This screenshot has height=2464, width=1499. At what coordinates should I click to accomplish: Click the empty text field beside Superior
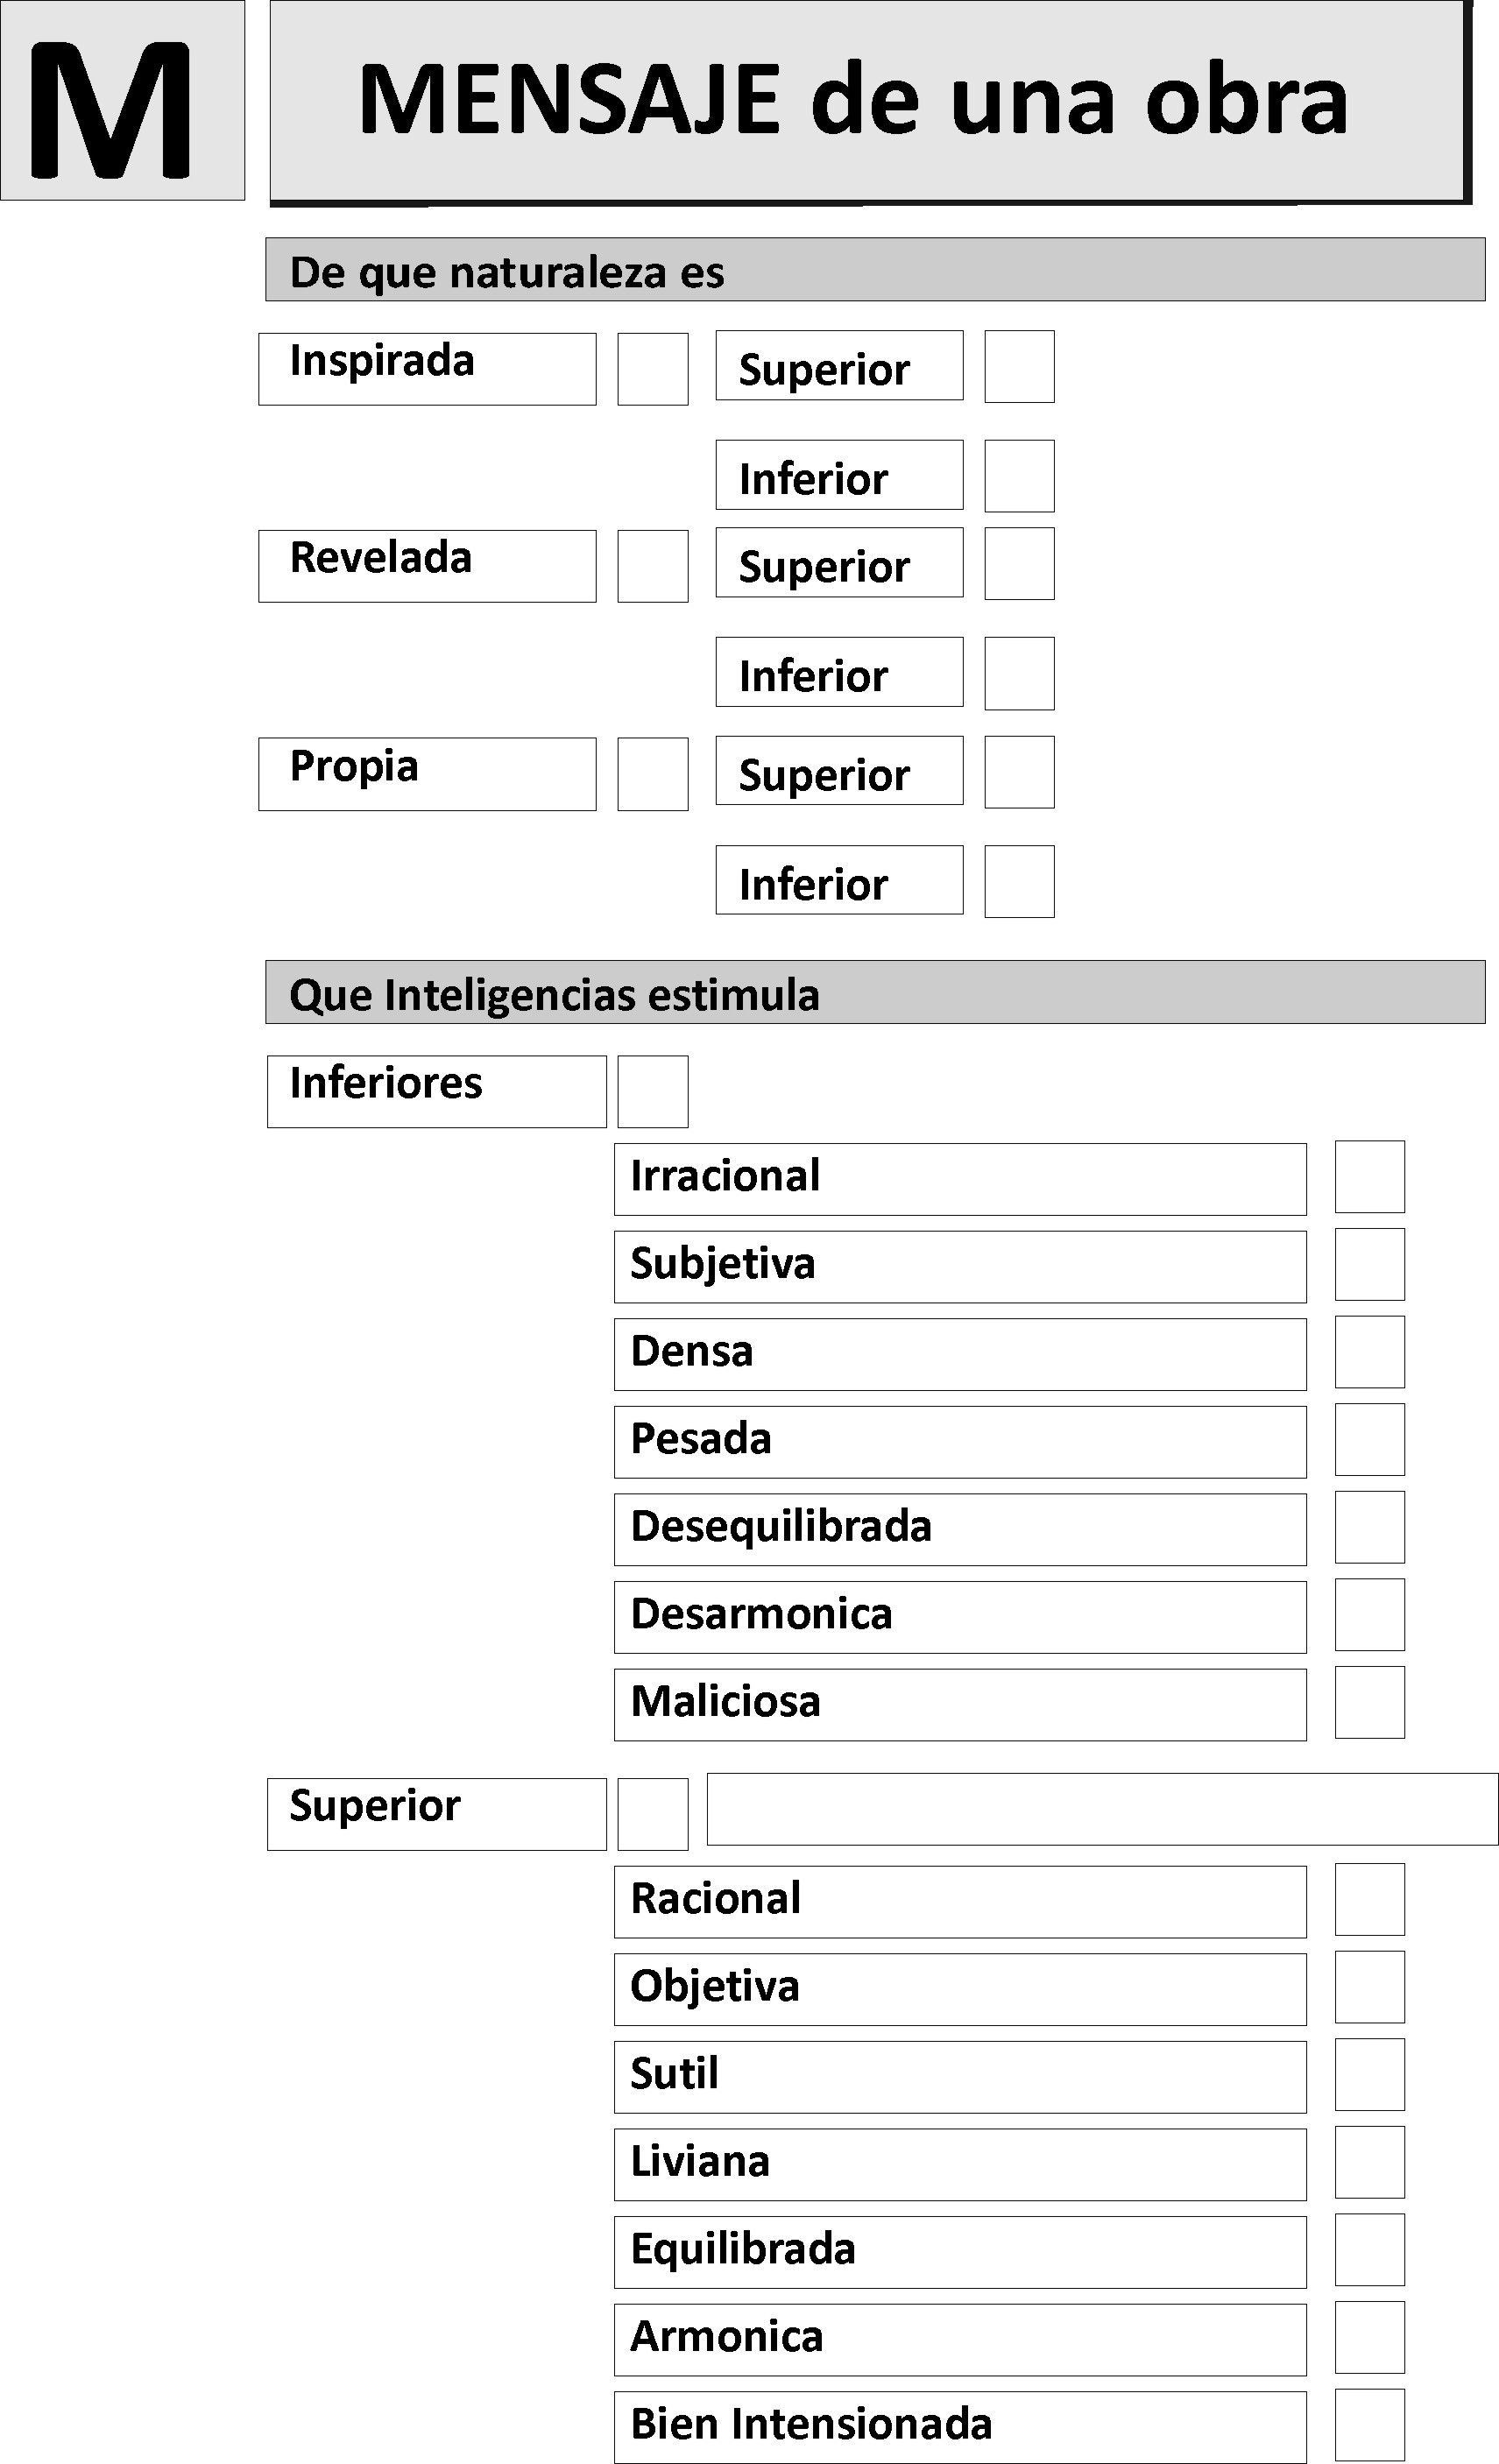tap(1102, 1809)
